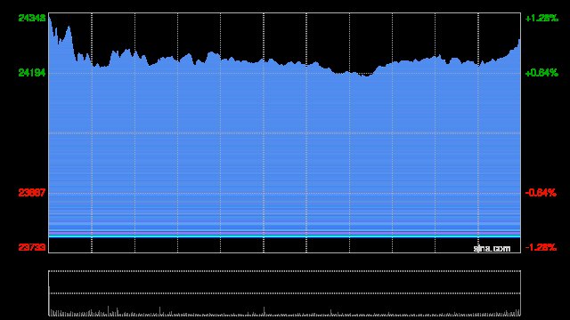The height and width of the screenshot is (320, 570).
Task: Select the +1.28% percentage label
Action: pos(541,18)
